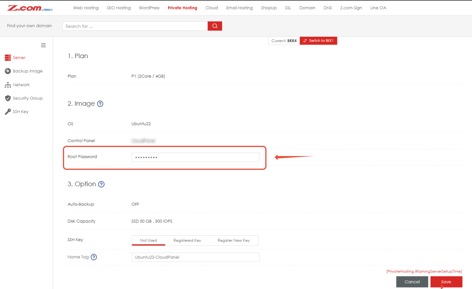This screenshot has width=472, height=289.
Task: Open WordPress menu item
Action: [x=149, y=8]
